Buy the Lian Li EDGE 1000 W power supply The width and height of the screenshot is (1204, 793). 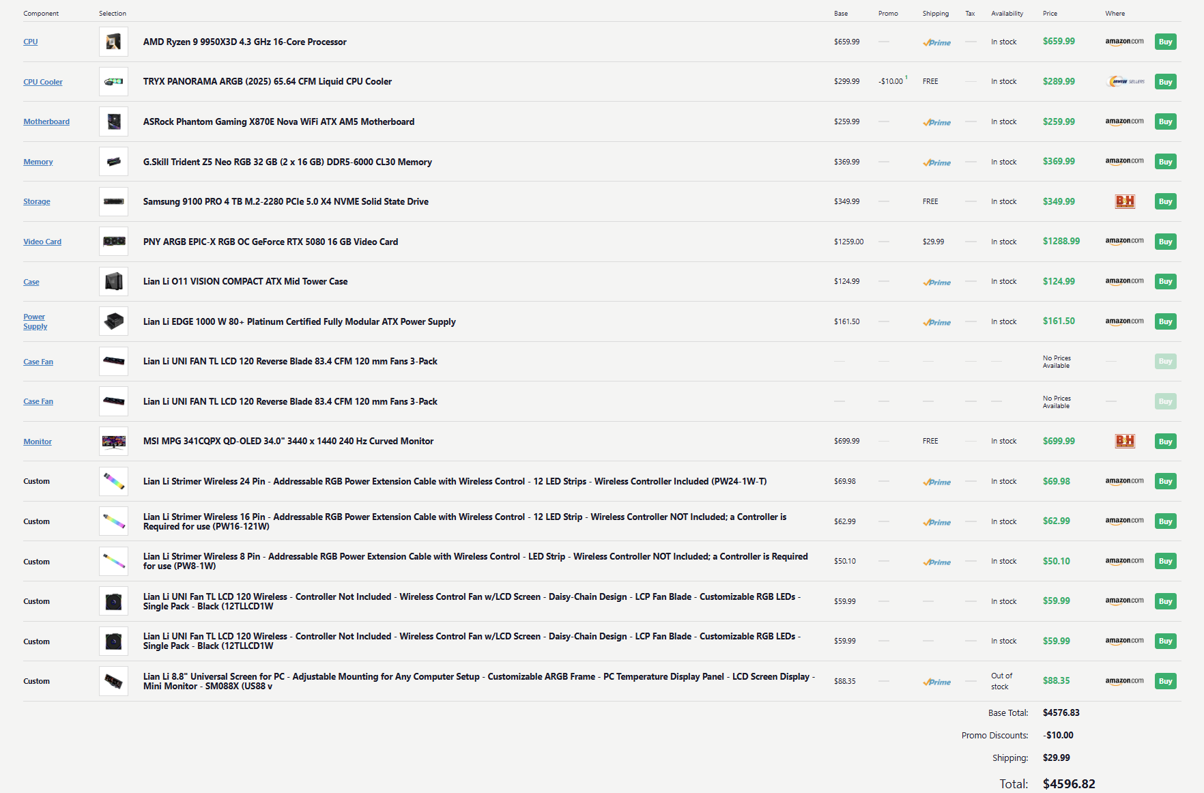click(x=1165, y=321)
